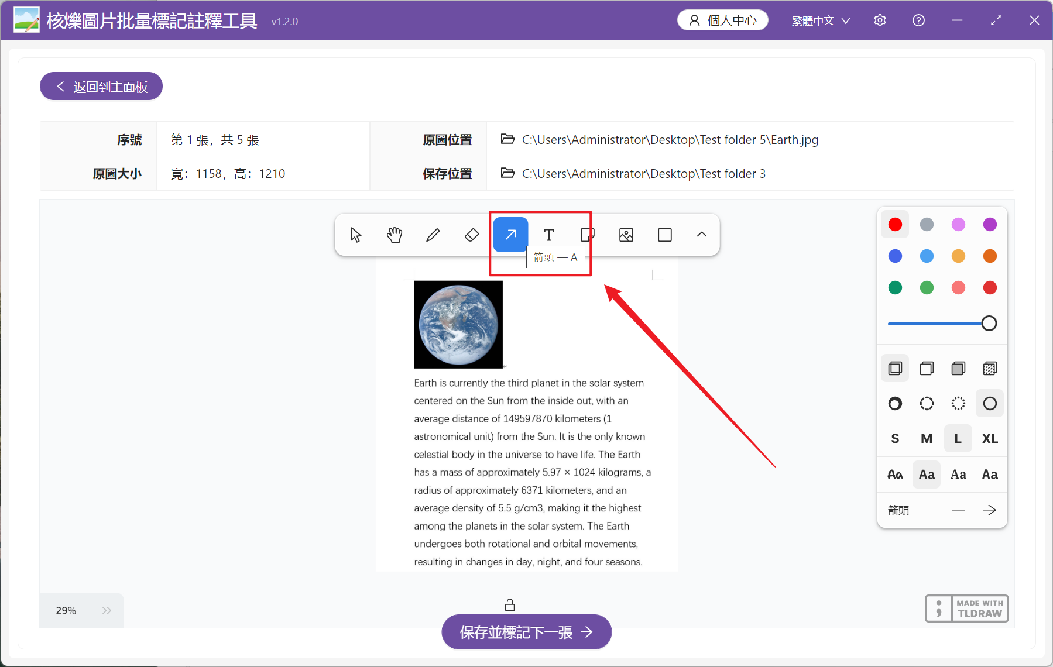1053x667 pixels.
Task: Pick the light green color swatch
Action: pyautogui.click(x=927, y=287)
